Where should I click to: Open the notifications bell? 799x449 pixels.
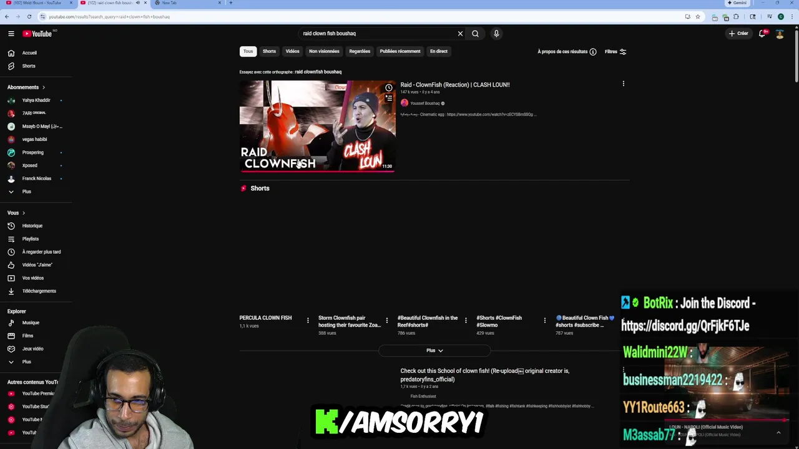click(x=762, y=34)
